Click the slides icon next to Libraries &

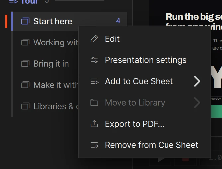(x=25, y=106)
